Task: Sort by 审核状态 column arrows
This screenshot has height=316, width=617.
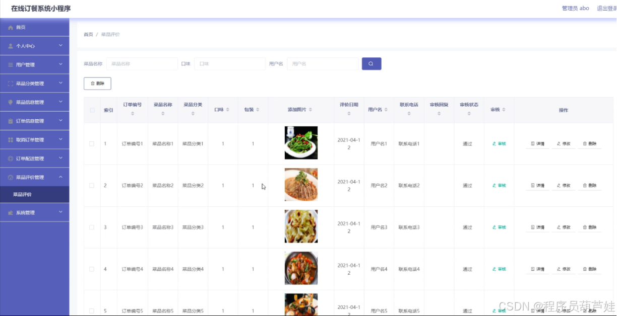Action: point(469,114)
